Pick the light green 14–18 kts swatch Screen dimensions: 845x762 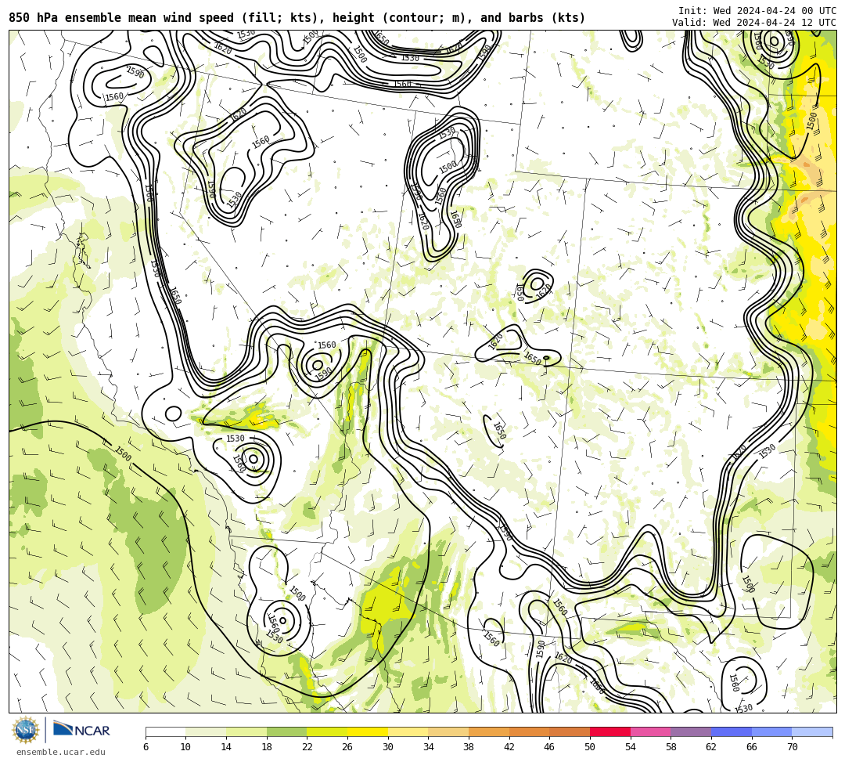point(246,731)
